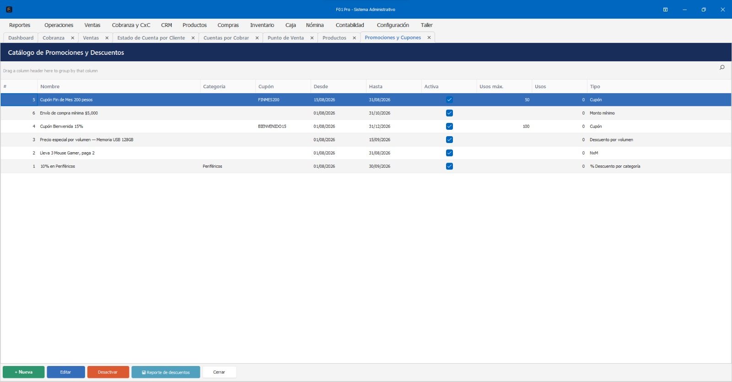Click the layout icon in title bar
Screen dimensions: 732x382
point(665,10)
